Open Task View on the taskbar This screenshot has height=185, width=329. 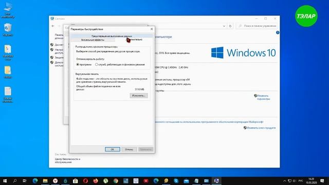(25, 181)
